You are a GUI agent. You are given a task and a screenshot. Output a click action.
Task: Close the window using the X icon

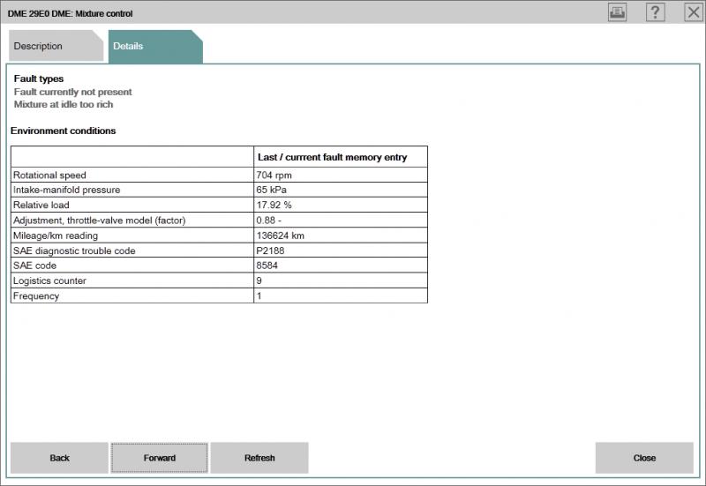[692, 12]
